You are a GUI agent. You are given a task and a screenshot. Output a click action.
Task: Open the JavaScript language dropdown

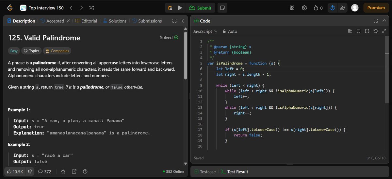click(x=205, y=31)
